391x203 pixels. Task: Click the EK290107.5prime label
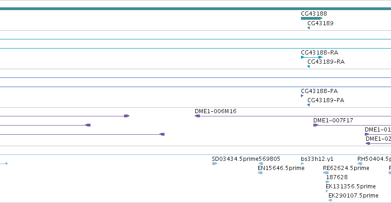pos(354,196)
